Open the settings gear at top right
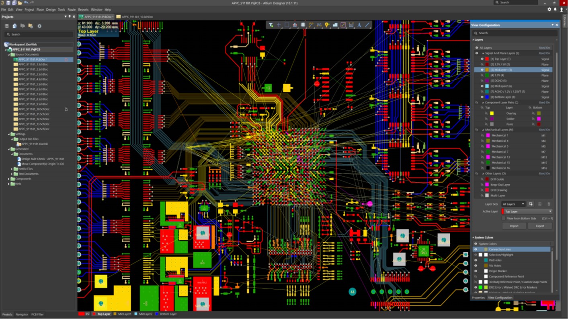 coord(550,9)
